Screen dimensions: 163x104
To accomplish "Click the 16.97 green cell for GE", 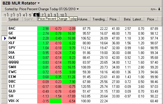I will click(x=69, y=34).
